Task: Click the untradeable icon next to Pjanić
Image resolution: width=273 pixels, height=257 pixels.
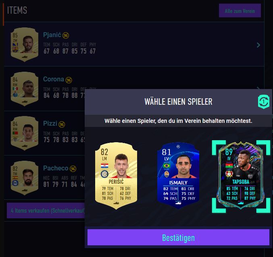Action: click(x=66, y=35)
